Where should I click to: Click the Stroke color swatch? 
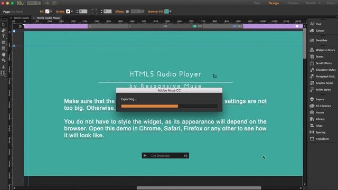[68, 12]
